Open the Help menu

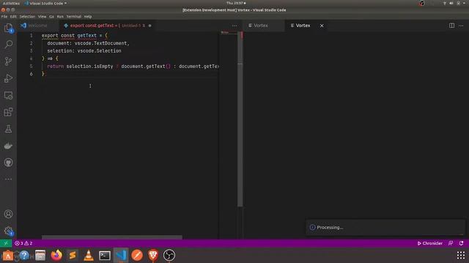[x=88, y=17]
